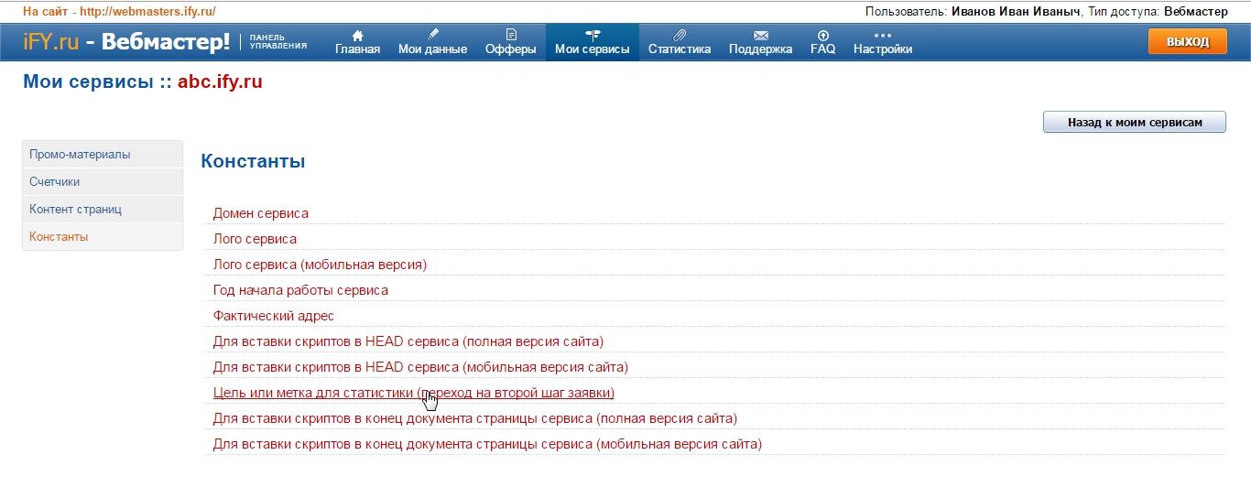The width and height of the screenshot is (1251, 487).
Task: Click the home icon above Главная
Action: coord(357,35)
